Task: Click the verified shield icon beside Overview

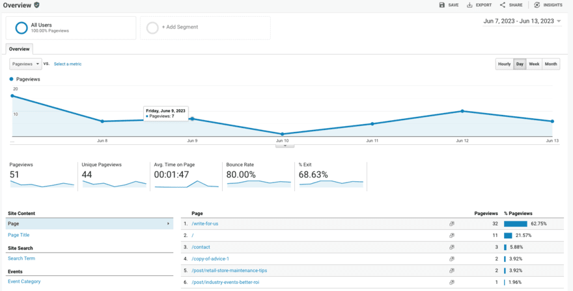Action: point(37,5)
